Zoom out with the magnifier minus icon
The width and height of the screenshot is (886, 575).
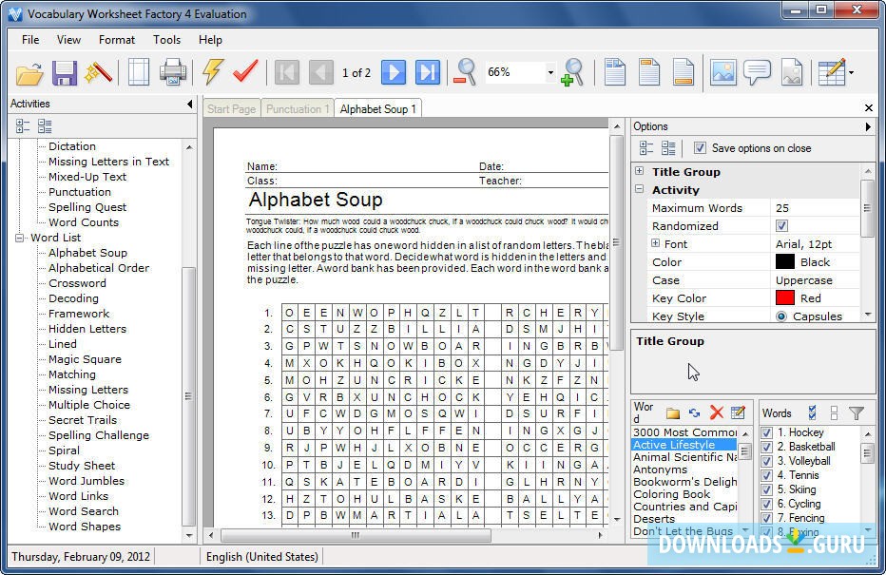465,72
